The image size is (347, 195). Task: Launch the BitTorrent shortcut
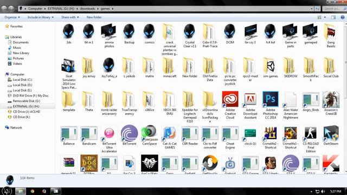coord(129,133)
